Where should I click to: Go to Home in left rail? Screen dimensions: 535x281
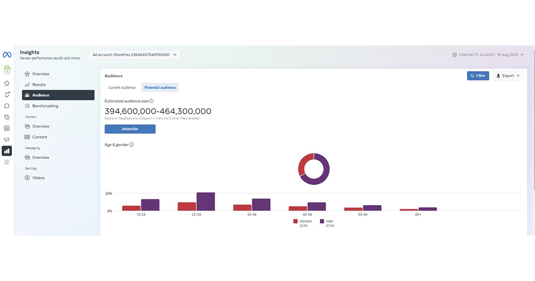tap(7, 83)
